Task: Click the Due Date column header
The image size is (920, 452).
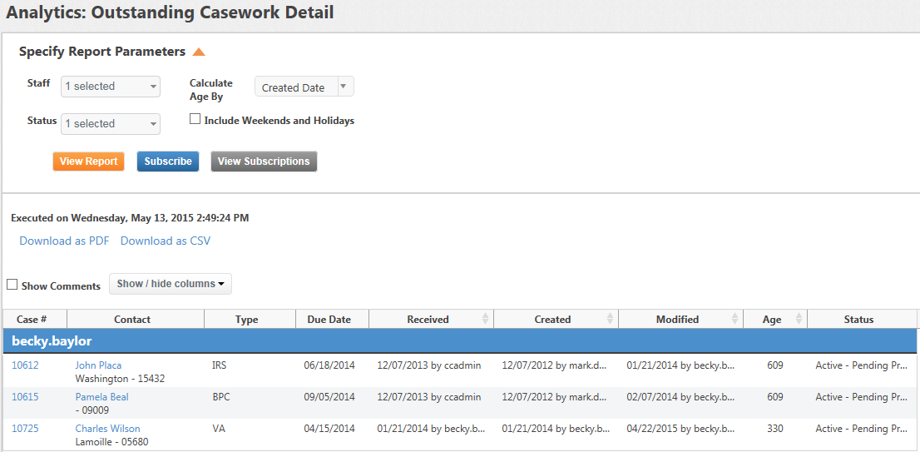Action: coord(332,320)
